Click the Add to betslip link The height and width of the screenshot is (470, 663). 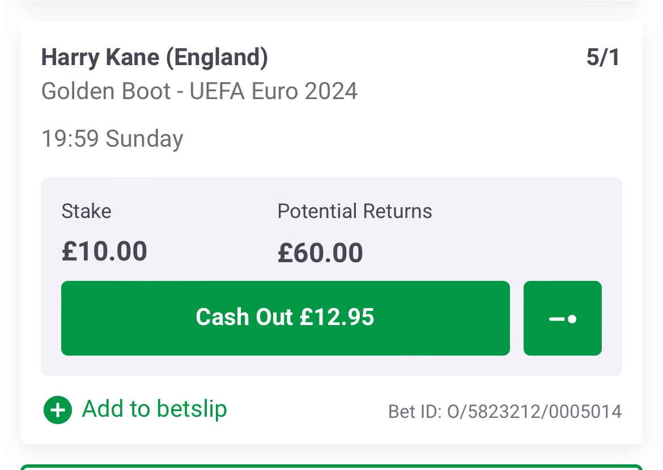pyautogui.click(x=135, y=409)
